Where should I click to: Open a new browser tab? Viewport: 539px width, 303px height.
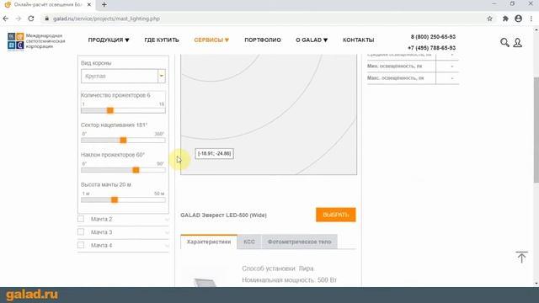tap(104, 5)
